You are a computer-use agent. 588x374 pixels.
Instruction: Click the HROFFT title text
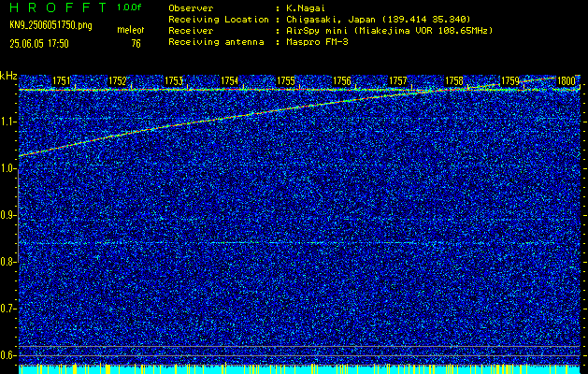tap(58, 7)
